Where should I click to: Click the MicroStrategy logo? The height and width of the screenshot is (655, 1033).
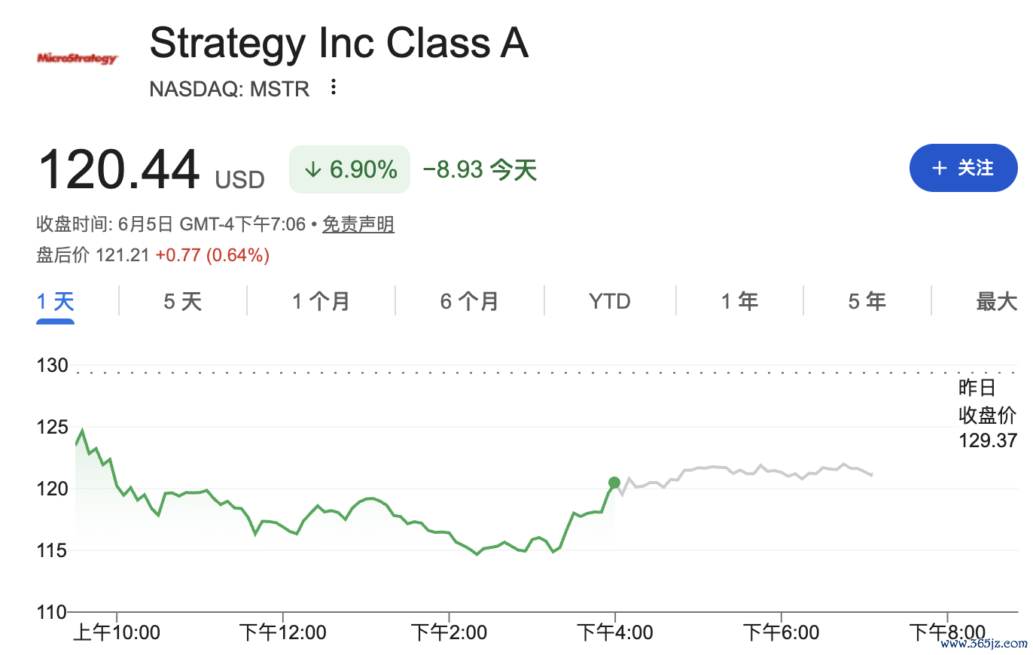point(78,58)
